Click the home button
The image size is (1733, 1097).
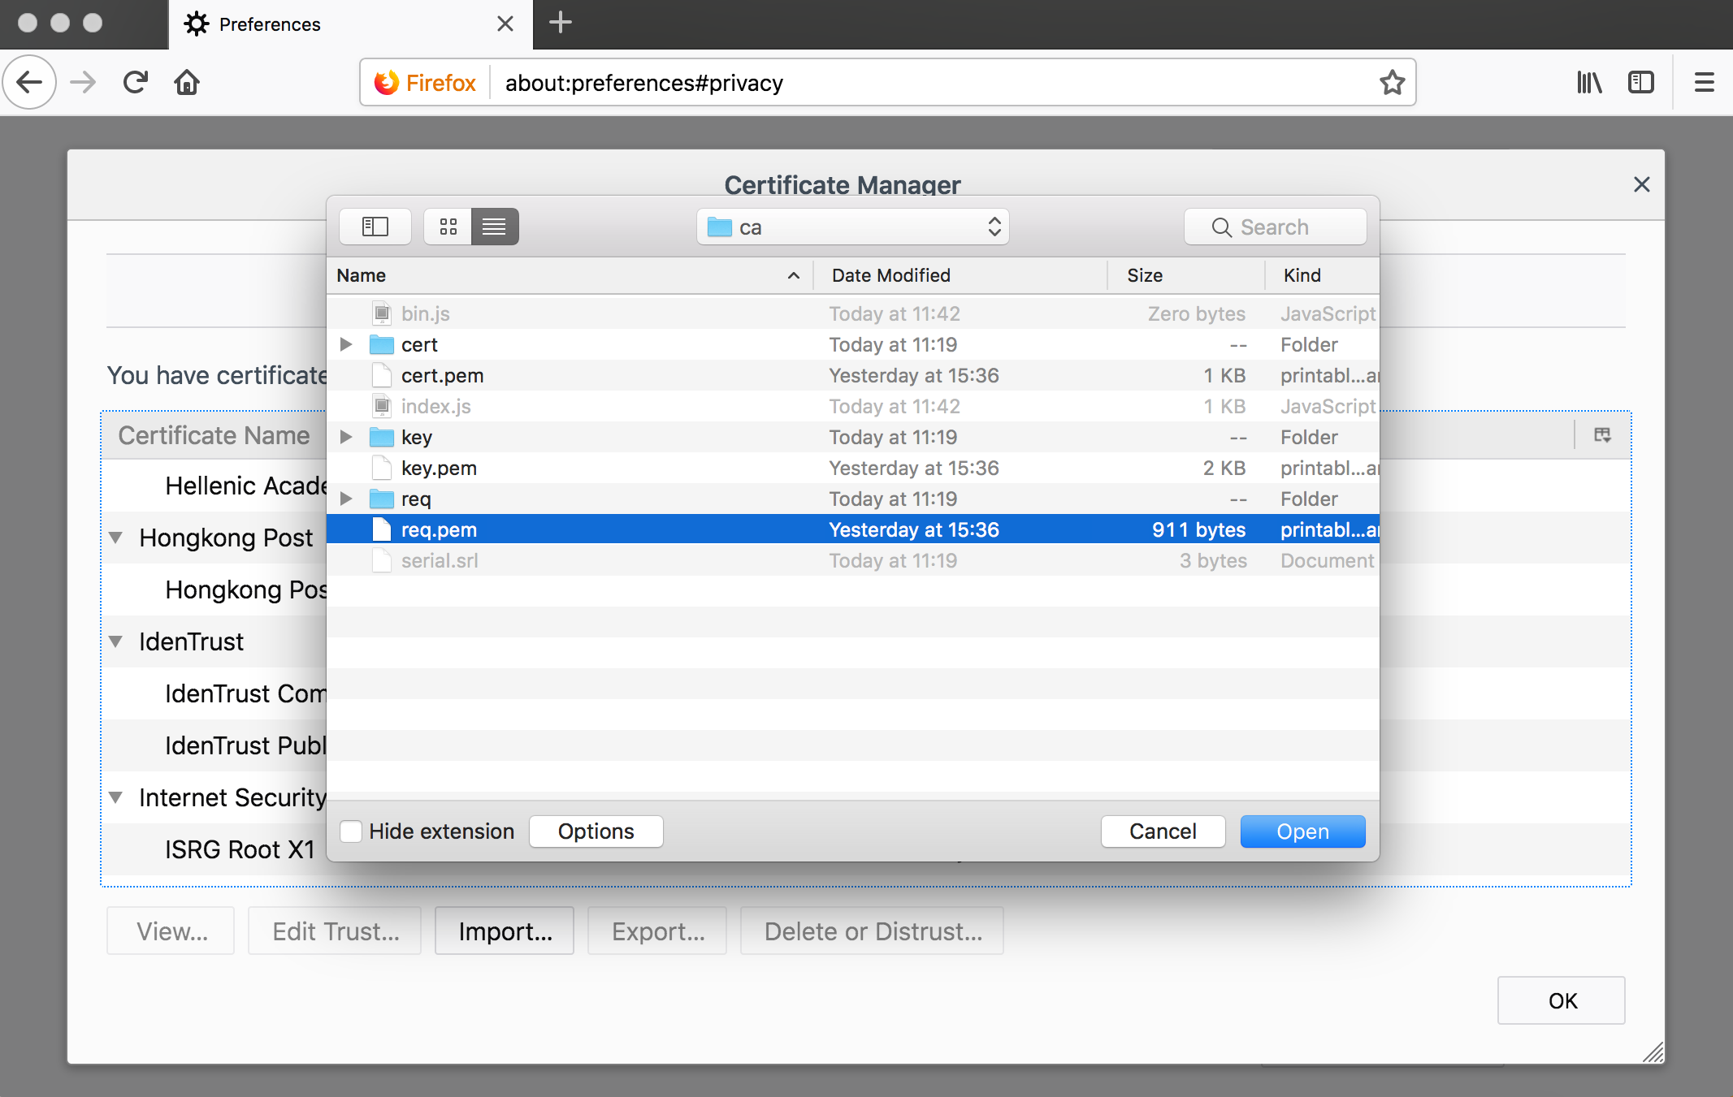click(x=187, y=82)
